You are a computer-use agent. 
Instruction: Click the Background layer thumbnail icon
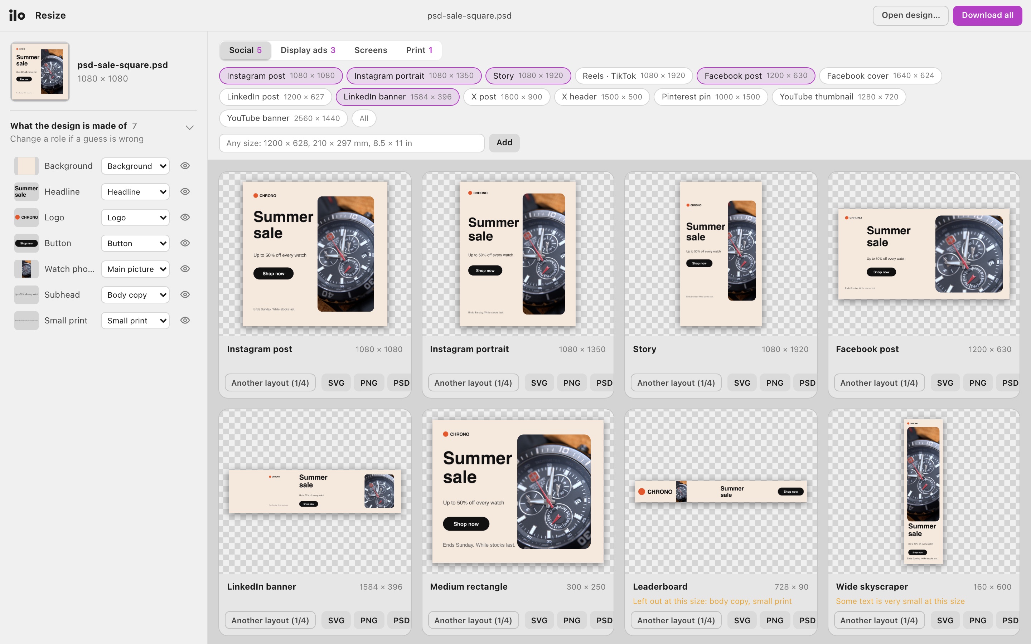26,166
